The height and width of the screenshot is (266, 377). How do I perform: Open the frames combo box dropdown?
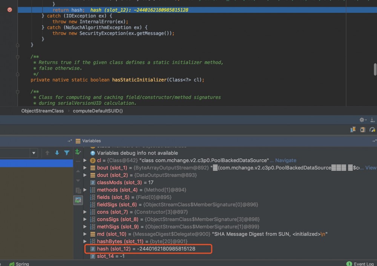click(34, 153)
